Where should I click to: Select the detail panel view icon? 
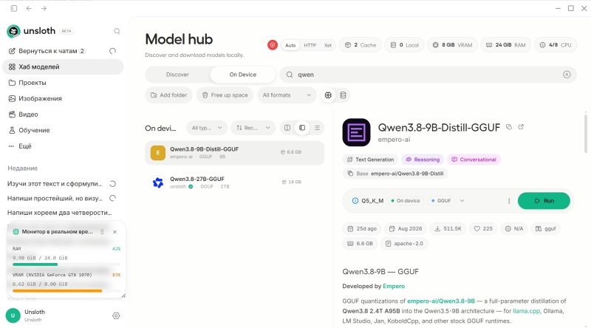pos(302,128)
